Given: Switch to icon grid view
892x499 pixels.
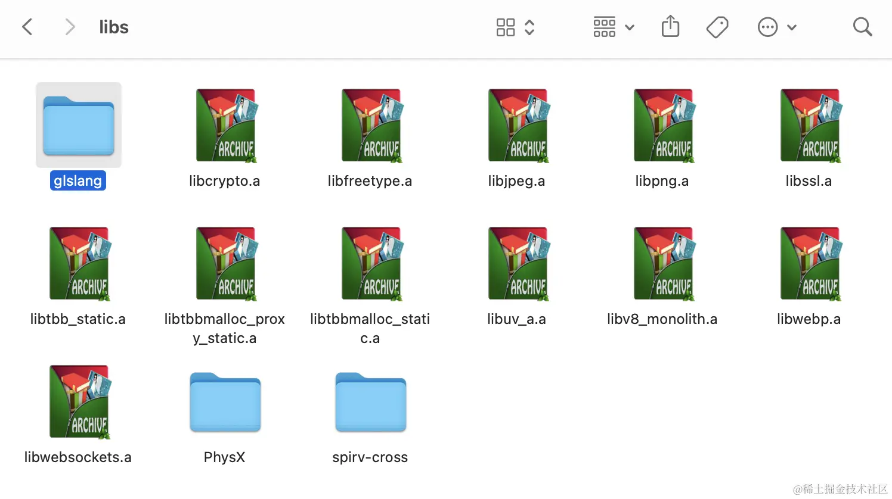Looking at the screenshot, I should click(x=506, y=27).
